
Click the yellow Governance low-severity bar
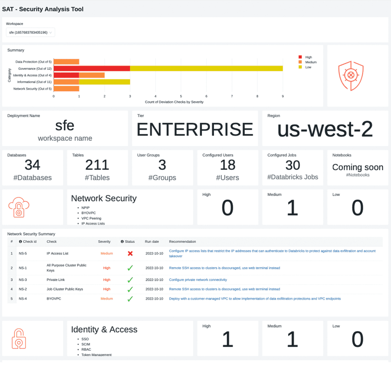pyautogui.click(x=206, y=68)
